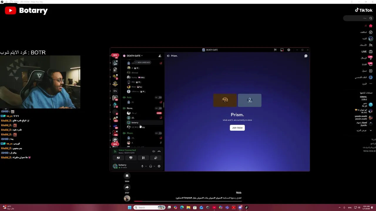Disconnect from voice with the hang-up icon

(x=159, y=152)
